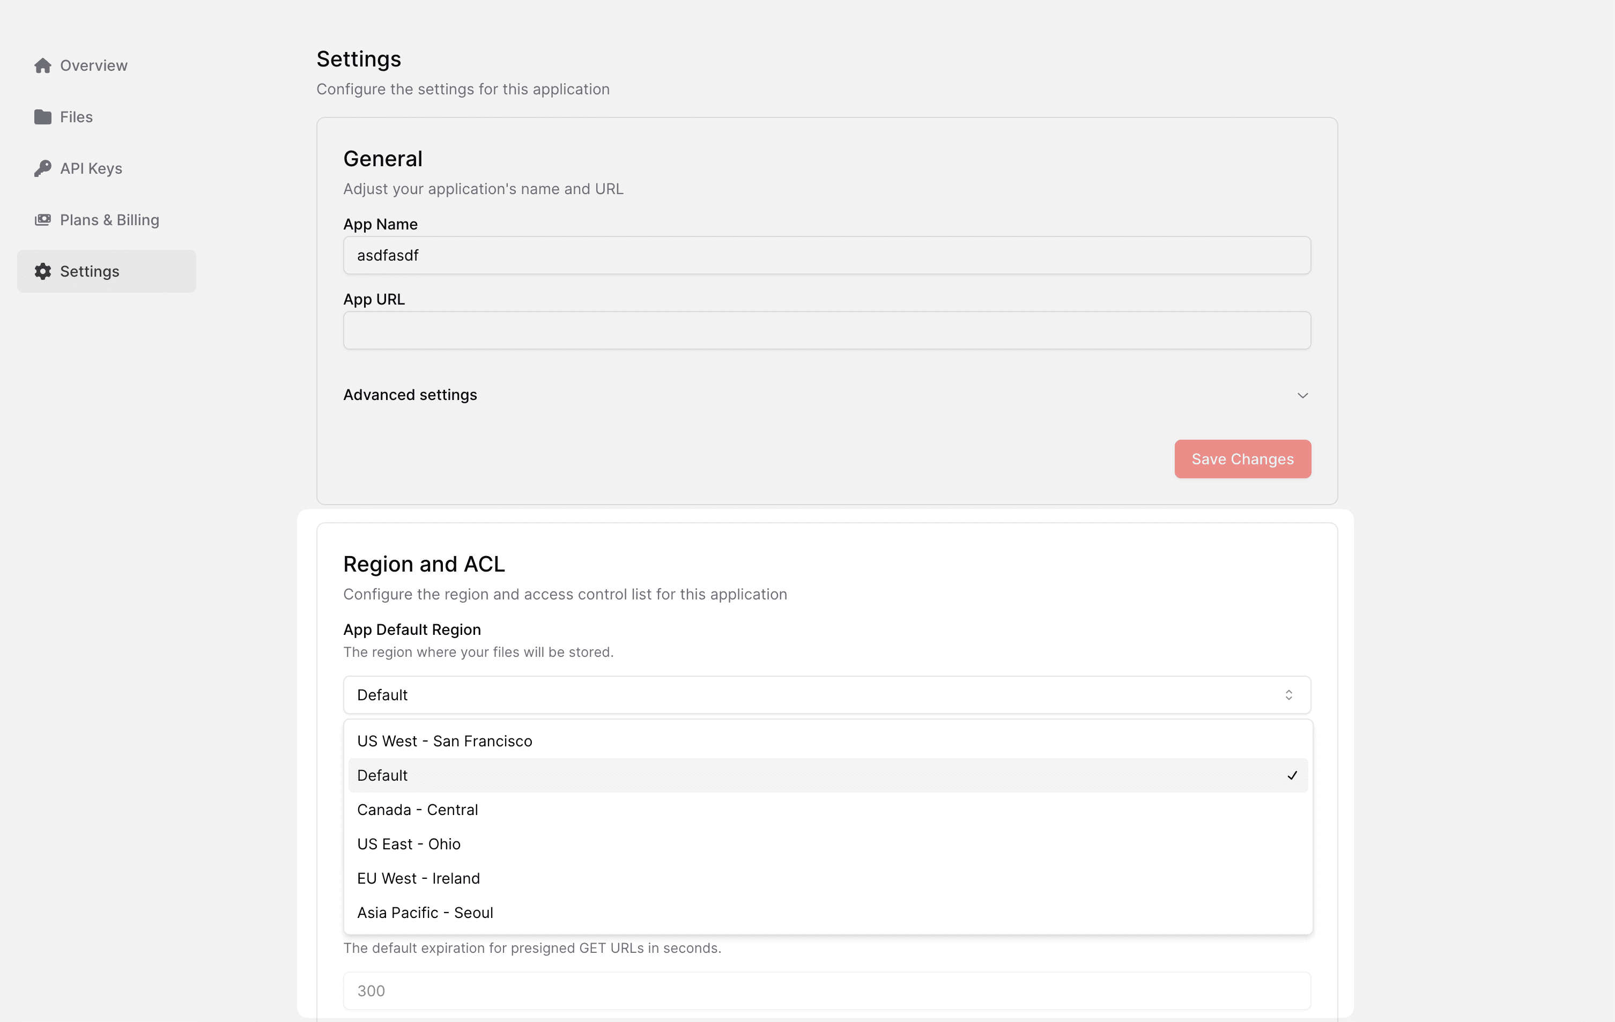Select EU West - Ireland region
This screenshot has height=1022, width=1615.
(x=418, y=878)
